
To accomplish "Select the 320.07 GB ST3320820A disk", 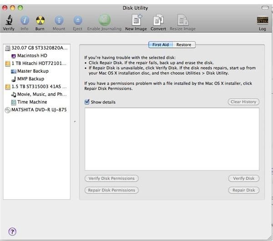I will pyautogui.click(x=36, y=48).
